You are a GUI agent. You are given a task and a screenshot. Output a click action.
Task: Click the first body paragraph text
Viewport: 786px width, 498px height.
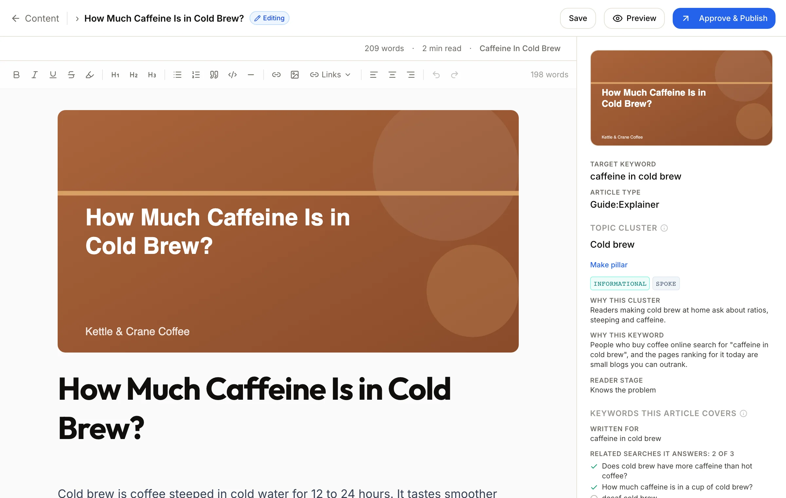click(277, 492)
